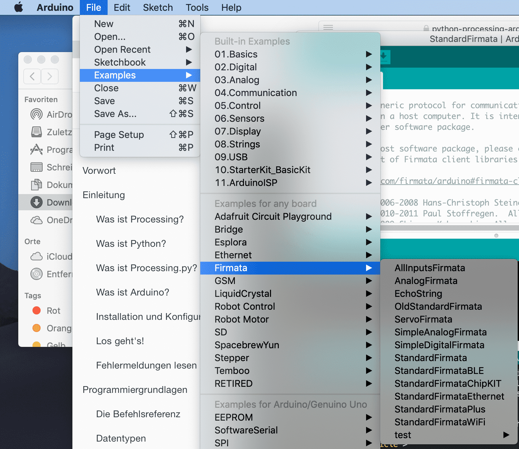Click the AirDrop icon in Finder sidebar
This screenshot has height=449, width=519.
click(37, 114)
